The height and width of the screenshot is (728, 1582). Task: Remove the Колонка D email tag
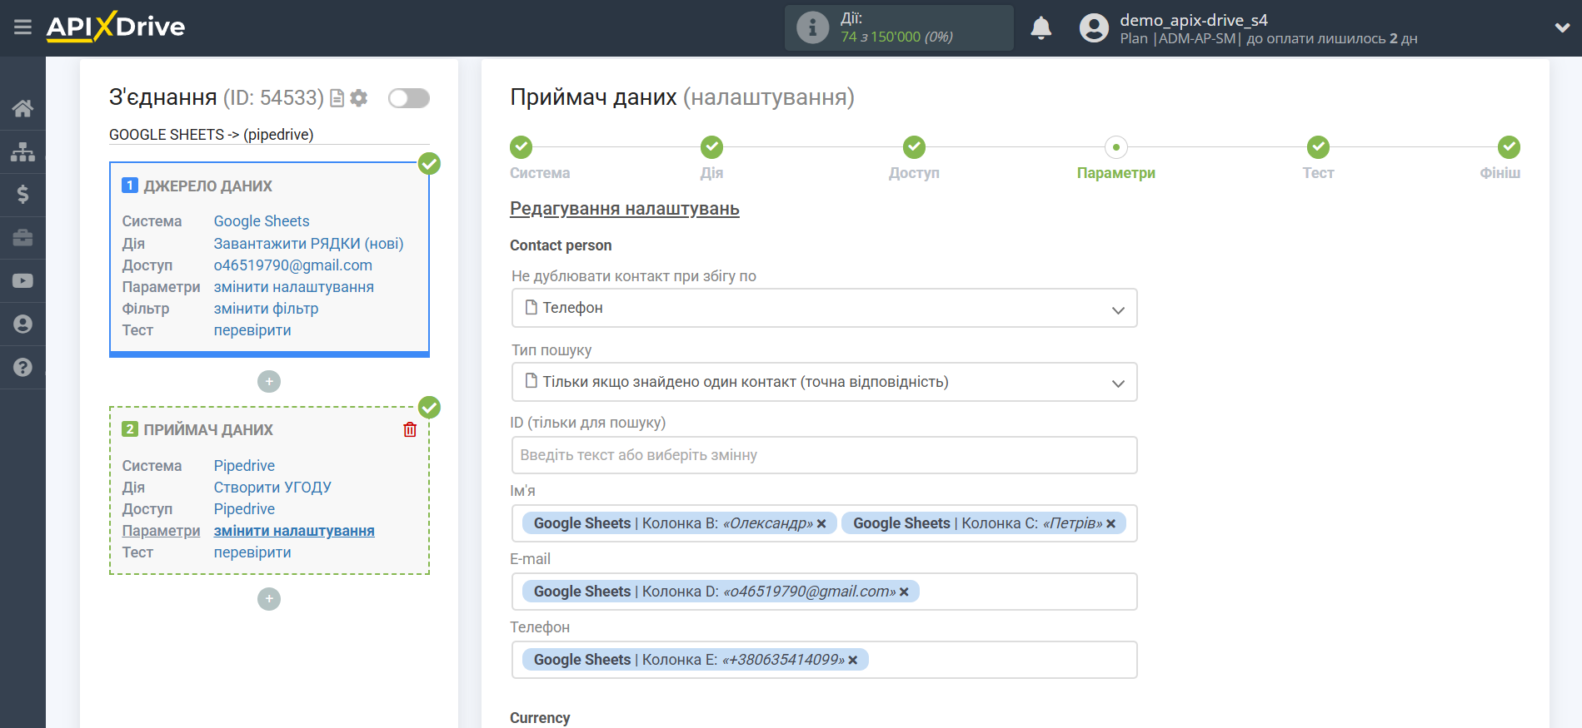tap(904, 592)
